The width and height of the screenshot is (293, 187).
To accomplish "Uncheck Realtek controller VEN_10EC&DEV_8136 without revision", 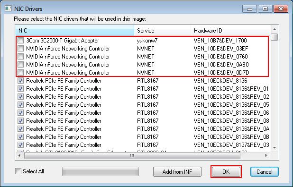I will pos(20,81).
